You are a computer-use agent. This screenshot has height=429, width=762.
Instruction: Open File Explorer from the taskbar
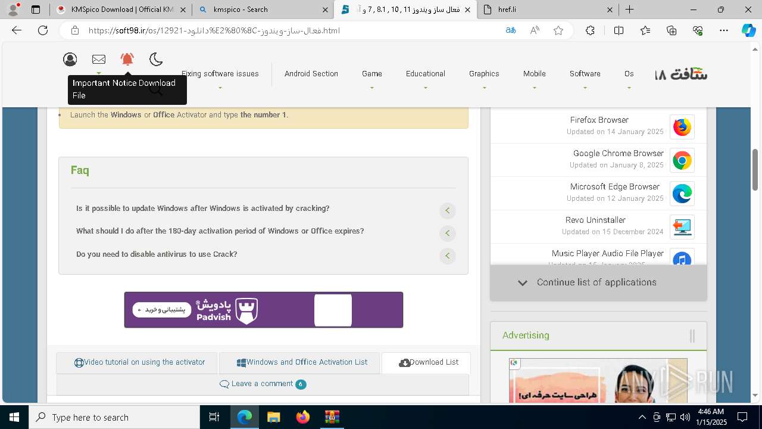[x=273, y=417]
